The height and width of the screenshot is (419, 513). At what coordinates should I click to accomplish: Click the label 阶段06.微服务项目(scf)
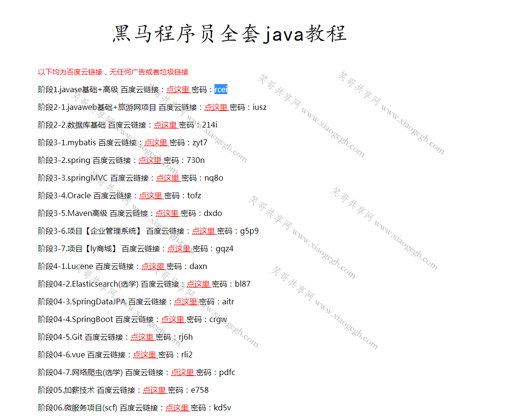78,408
